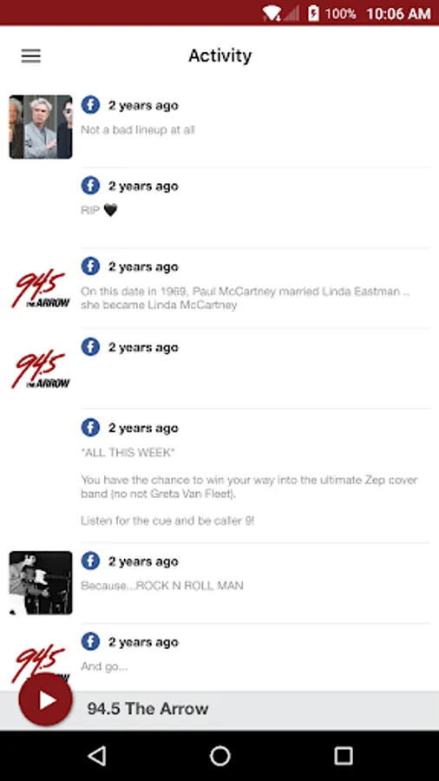Tap the Android recent apps square button
This screenshot has height=781, width=439.
point(343,756)
